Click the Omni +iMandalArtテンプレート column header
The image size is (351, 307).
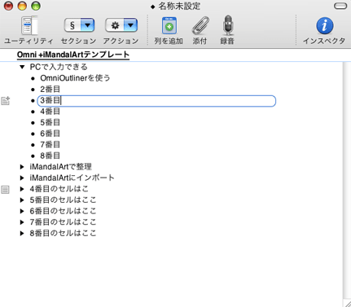point(73,55)
